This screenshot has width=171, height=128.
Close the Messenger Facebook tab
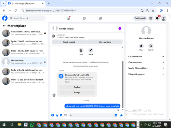43,3
